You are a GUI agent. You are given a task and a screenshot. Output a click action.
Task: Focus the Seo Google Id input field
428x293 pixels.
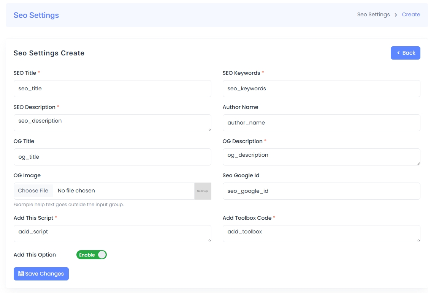pyautogui.click(x=322, y=191)
